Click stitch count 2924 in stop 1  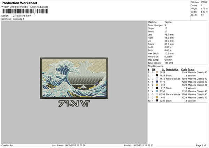[162, 72]
